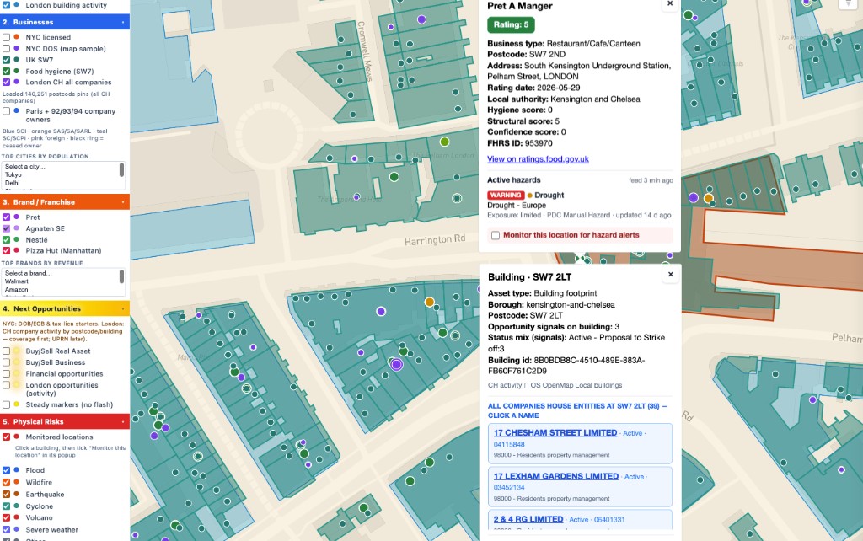The height and width of the screenshot is (541, 863).
Task: Toggle London building activity checkbox
Action: (x=6, y=4)
